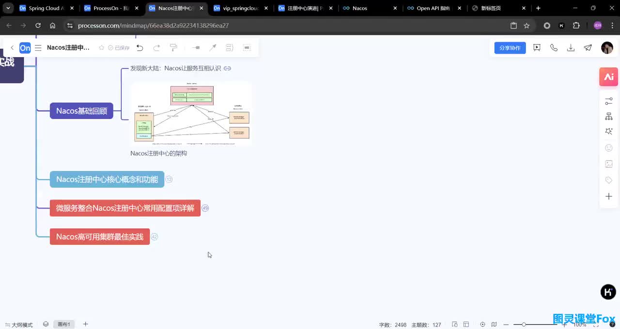Insert a subtopic using toolbar icon
This screenshot has height=329, width=620.
click(196, 48)
